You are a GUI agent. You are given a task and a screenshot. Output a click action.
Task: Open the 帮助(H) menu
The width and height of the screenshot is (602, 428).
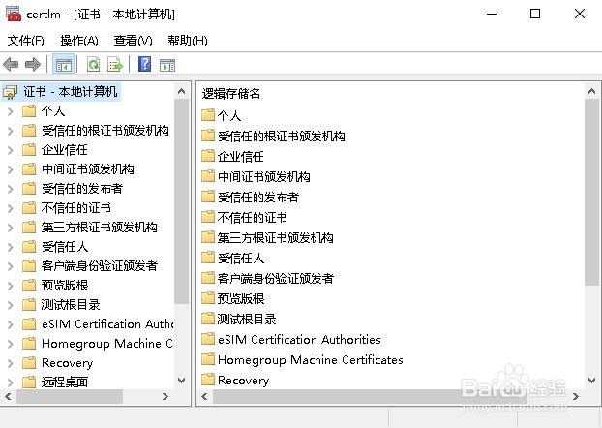tap(188, 41)
